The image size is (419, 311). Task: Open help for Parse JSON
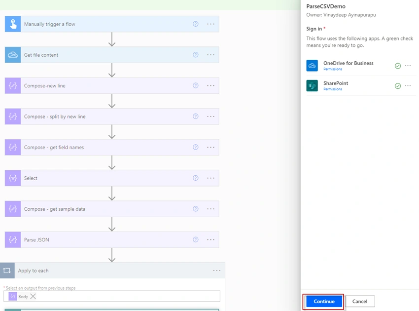tap(196, 239)
